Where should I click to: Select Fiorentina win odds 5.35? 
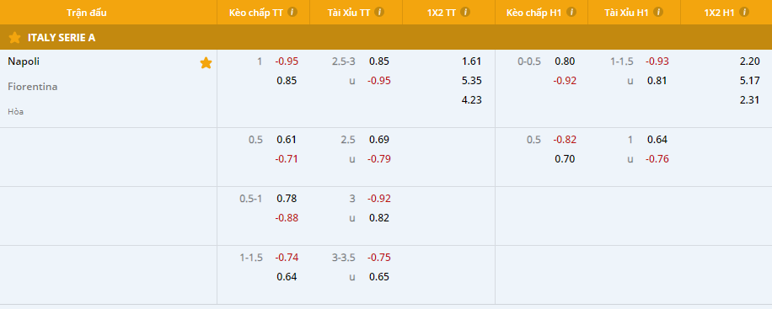[x=471, y=81]
